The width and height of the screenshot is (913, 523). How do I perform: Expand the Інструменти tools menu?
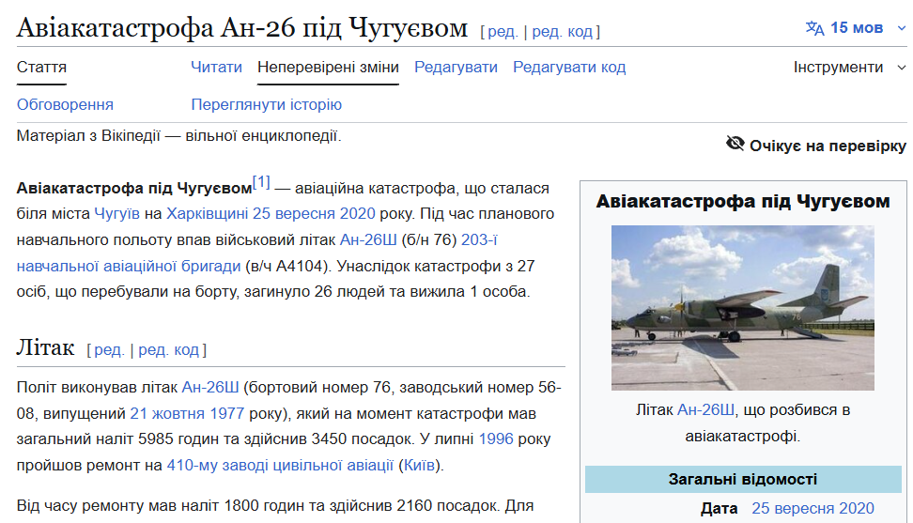pyautogui.click(x=838, y=68)
